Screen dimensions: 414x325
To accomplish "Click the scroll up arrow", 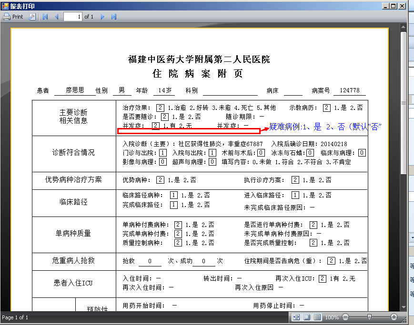I will [x=403, y=27].
